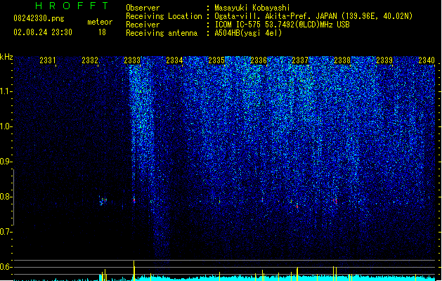Click the 0.6 kHz axis label
Screen dimensions: 442x281
click(x=6, y=267)
